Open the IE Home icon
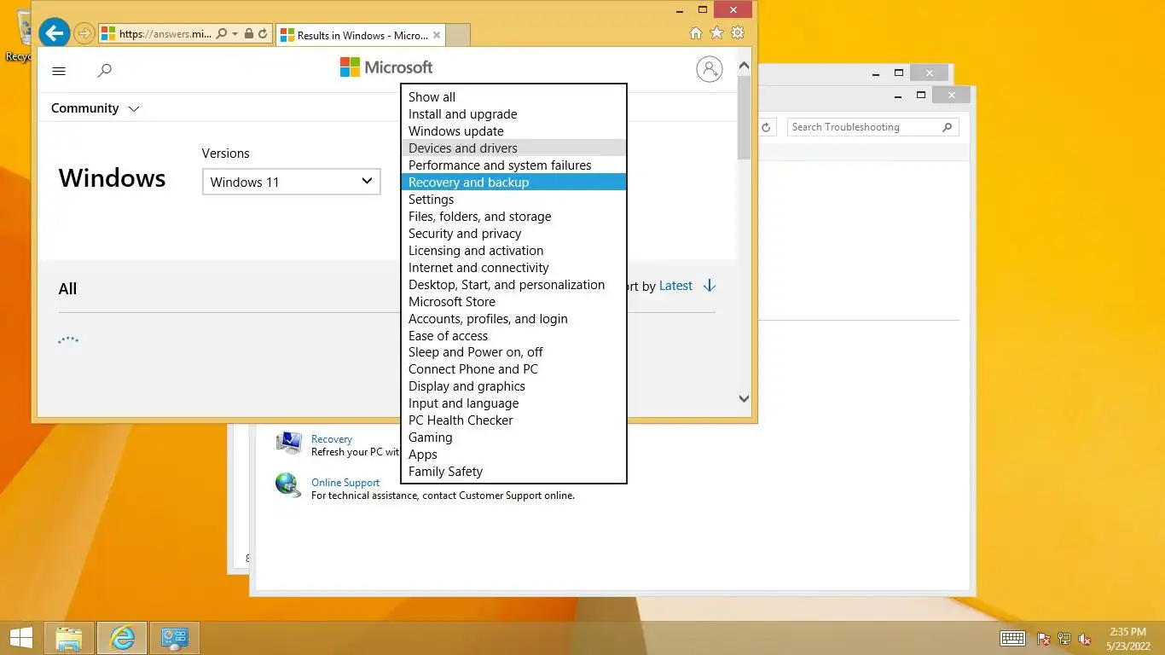The width and height of the screenshot is (1165, 655). [x=696, y=33]
